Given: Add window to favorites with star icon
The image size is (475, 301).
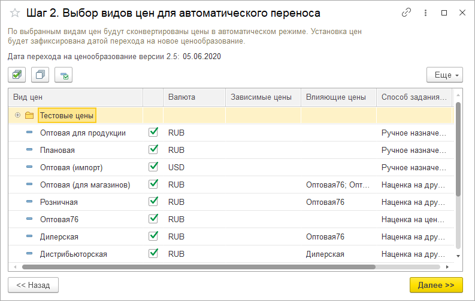Looking at the screenshot, I should click(x=16, y=13).
